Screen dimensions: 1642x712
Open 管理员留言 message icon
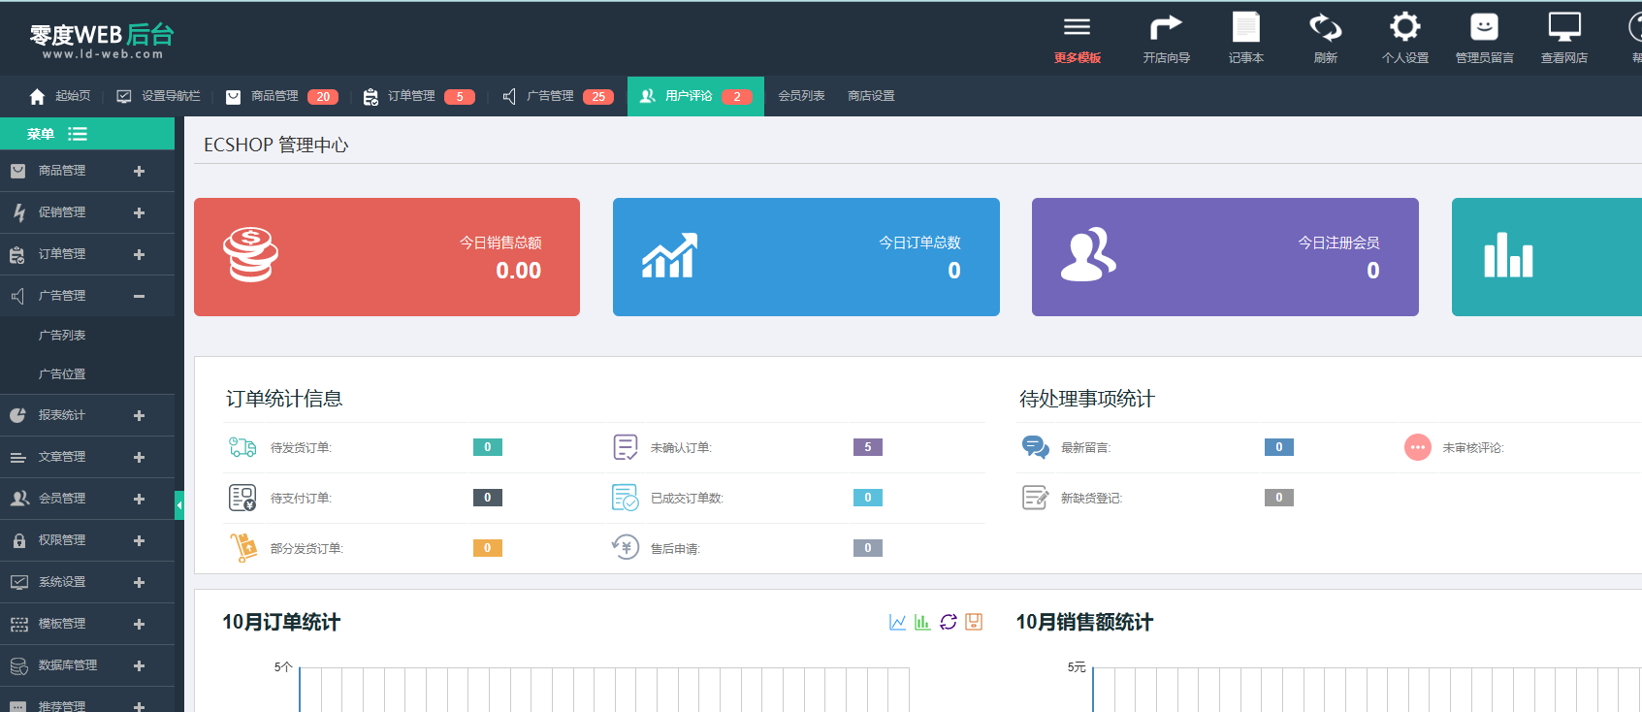coord(1484,28)
